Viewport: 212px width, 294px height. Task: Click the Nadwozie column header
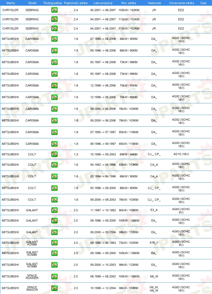pos(155,3)
